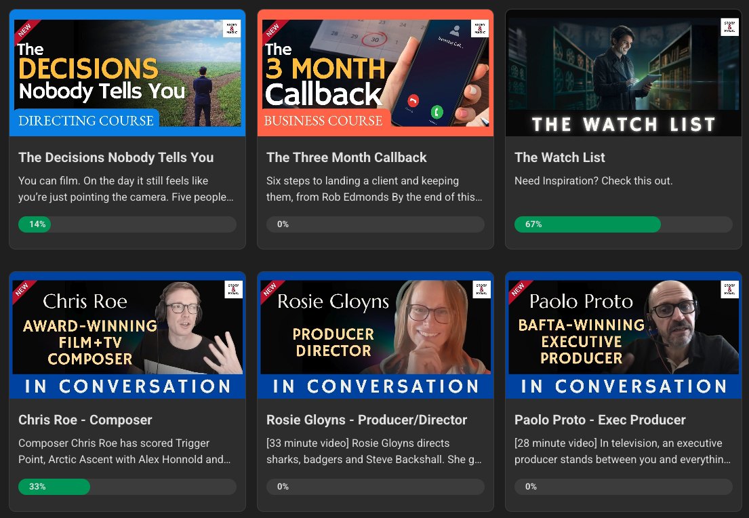Click the title The Watch List
The width and height of the screenshot is (749, 518).
tap(559, 157)
